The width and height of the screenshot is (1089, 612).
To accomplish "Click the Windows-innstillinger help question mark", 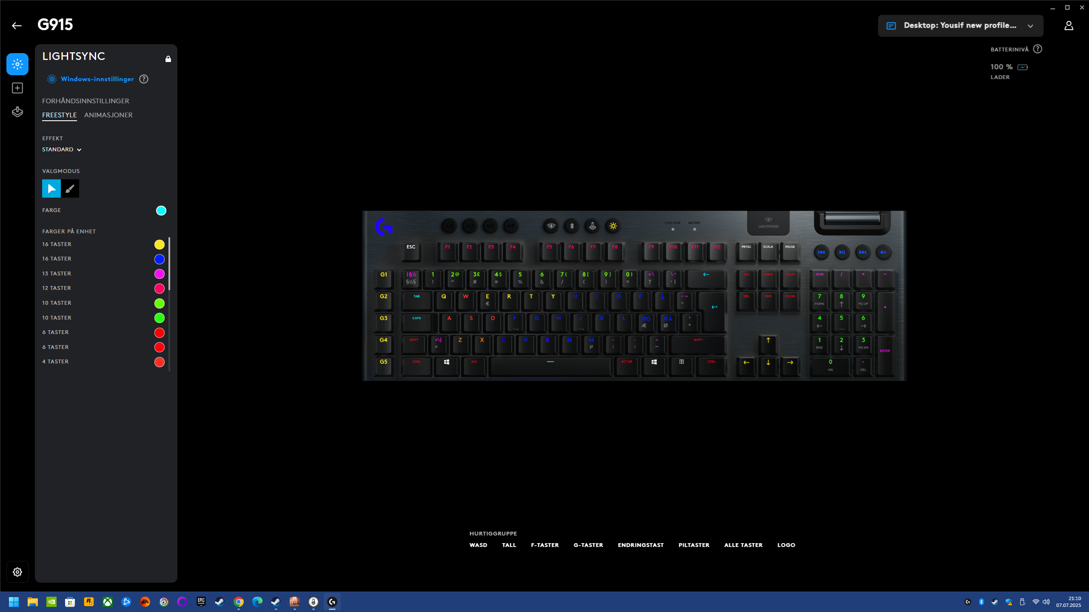I will pyautogui.click(x=144, y=79).
